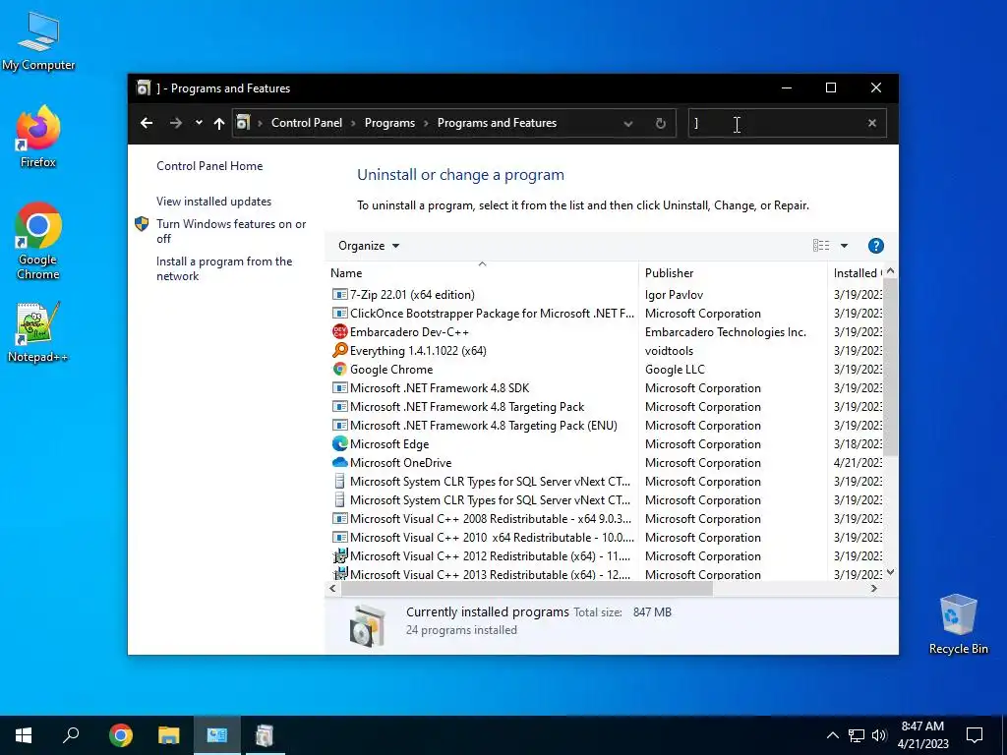Click the vertical scrollbar up arrow
The height and width of the screenshot is (755, 1007).
[890, 271]
